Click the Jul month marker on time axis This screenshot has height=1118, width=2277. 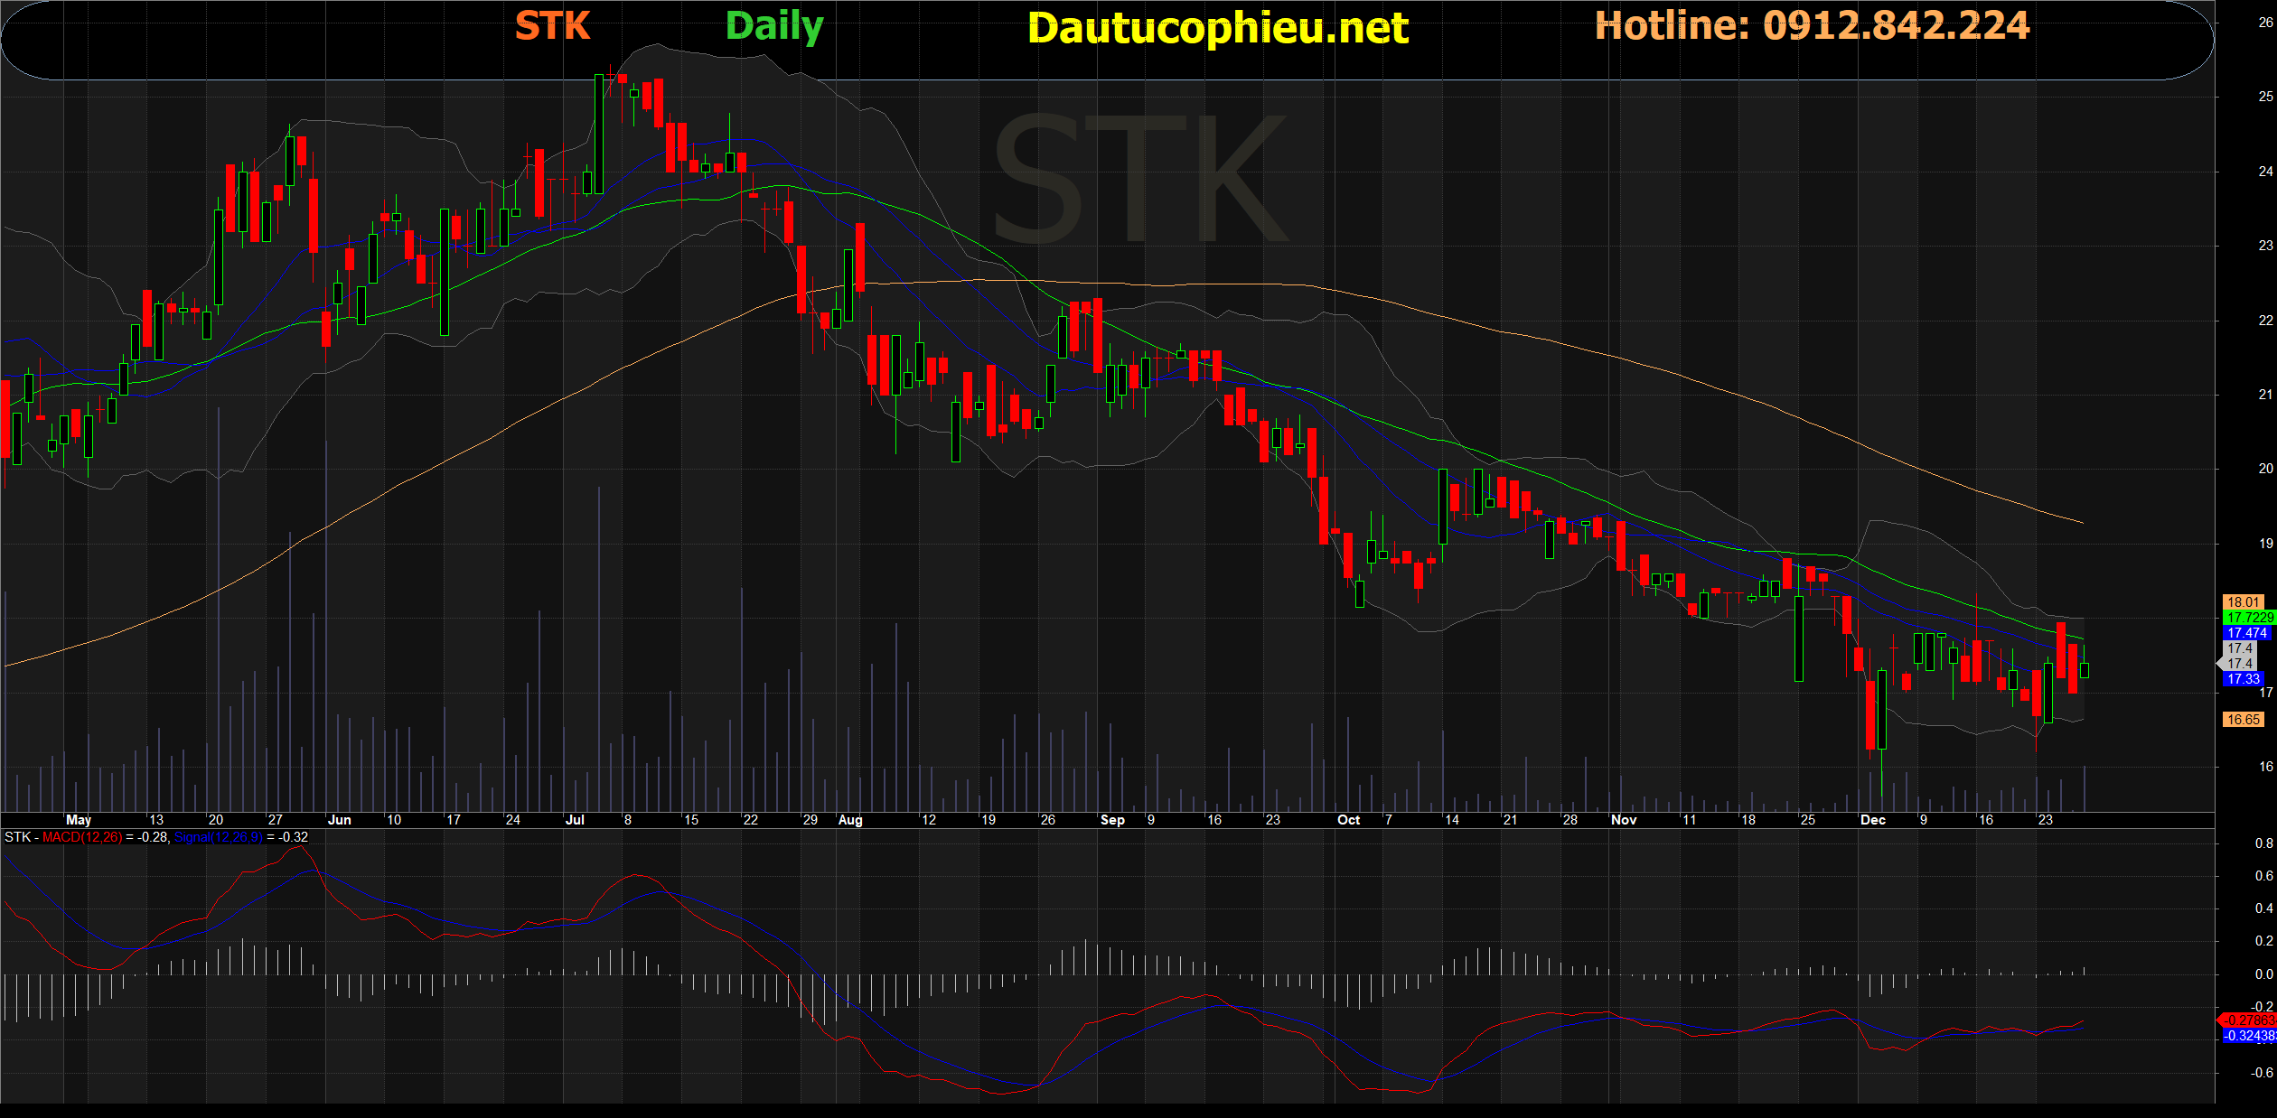pyautogui.click(x=575, y=820)
